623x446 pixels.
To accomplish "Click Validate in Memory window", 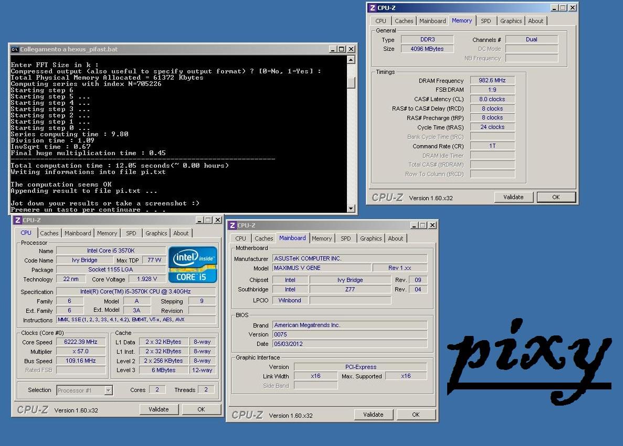I will tap(513, 197).
